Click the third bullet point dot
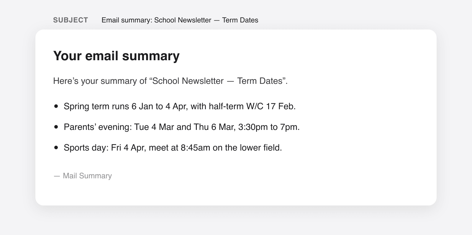This screenshot has height=235, width=472. click(x=56, y=148)
